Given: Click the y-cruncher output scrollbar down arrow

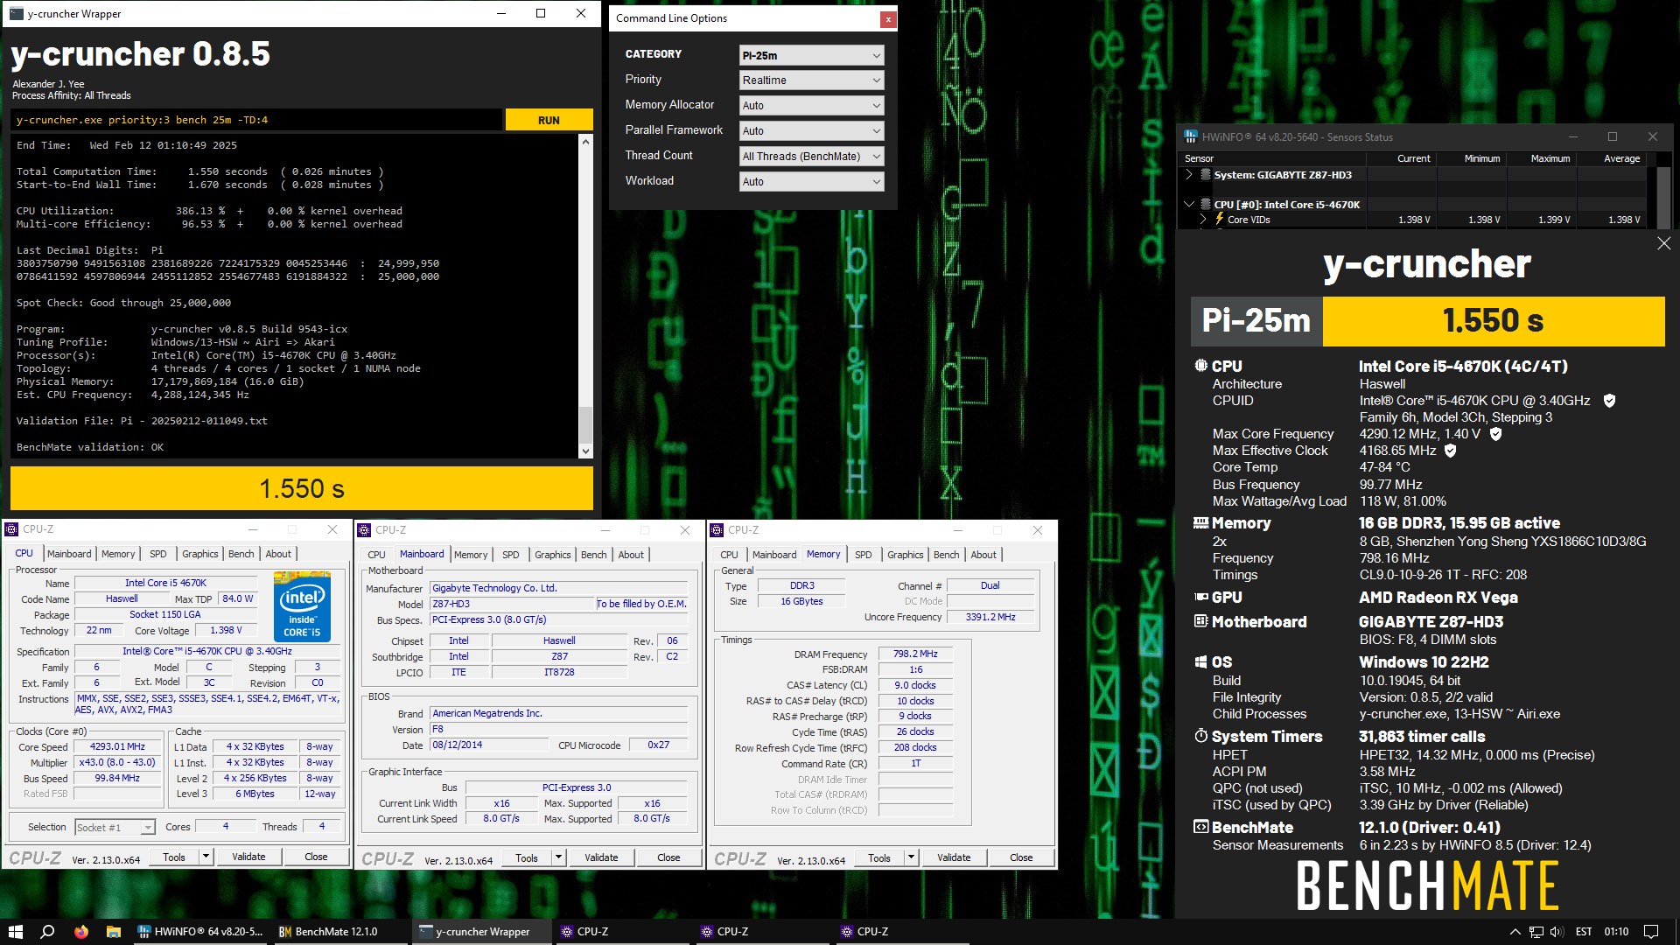Looking at the screenshot, I should [585, 451].
